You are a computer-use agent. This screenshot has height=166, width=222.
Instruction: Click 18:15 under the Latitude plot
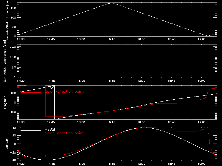[111, 164]
